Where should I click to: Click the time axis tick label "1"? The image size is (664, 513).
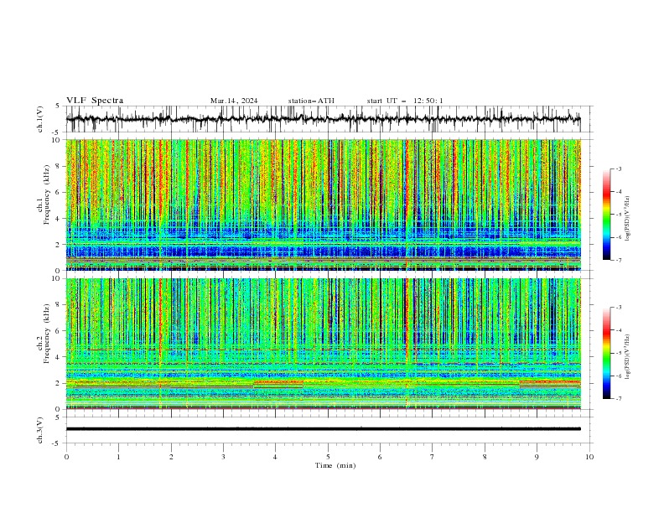click(x=118, y=457)
